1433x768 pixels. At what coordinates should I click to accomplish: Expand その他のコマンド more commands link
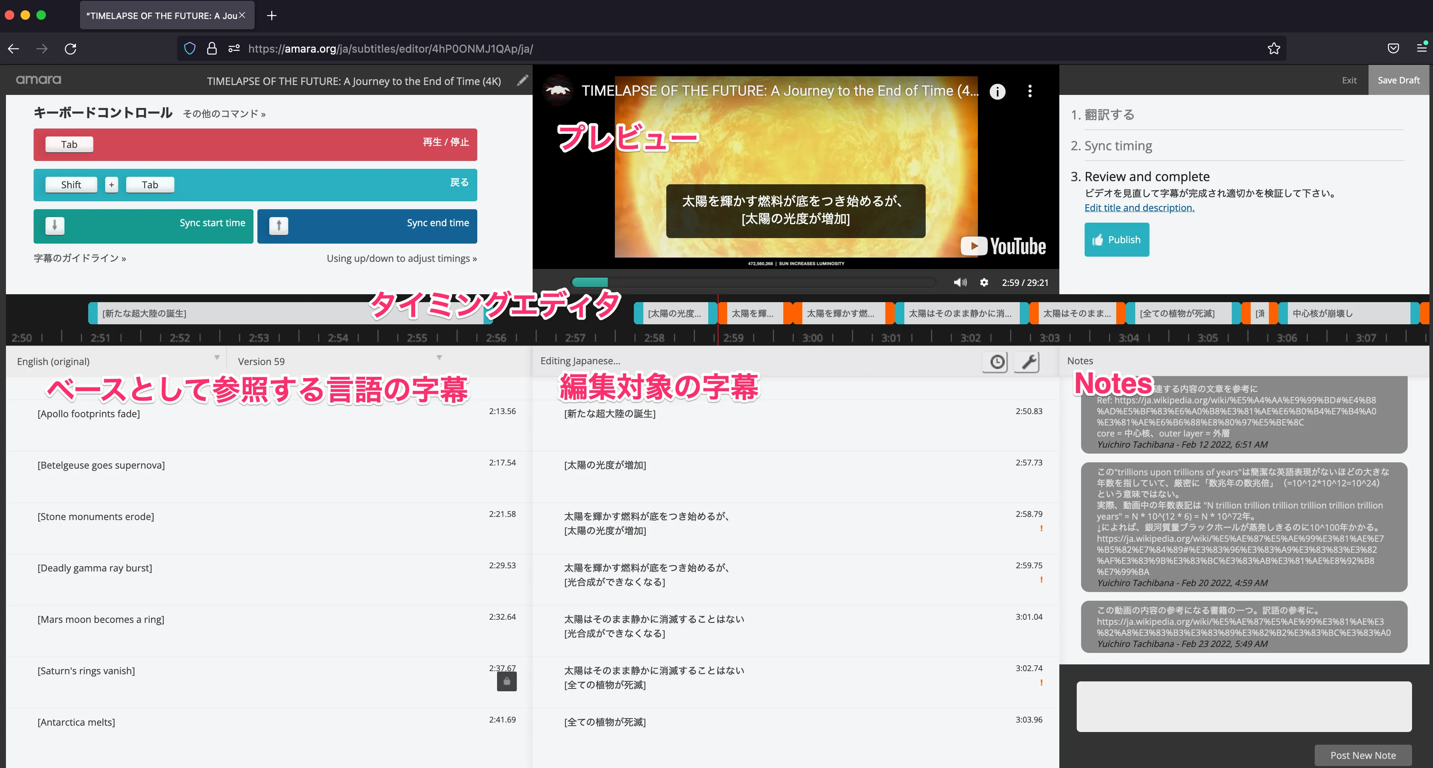pyautogui.click(x=224, y=114)
